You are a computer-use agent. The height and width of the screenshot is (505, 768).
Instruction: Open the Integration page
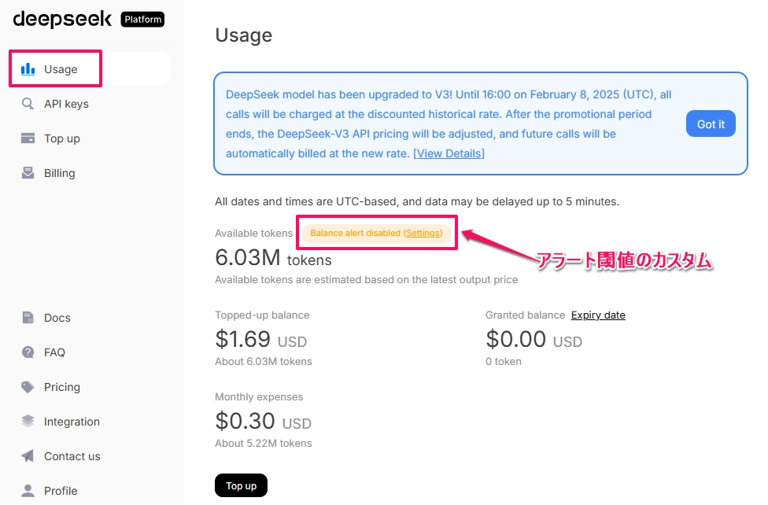tap(90, 422)
